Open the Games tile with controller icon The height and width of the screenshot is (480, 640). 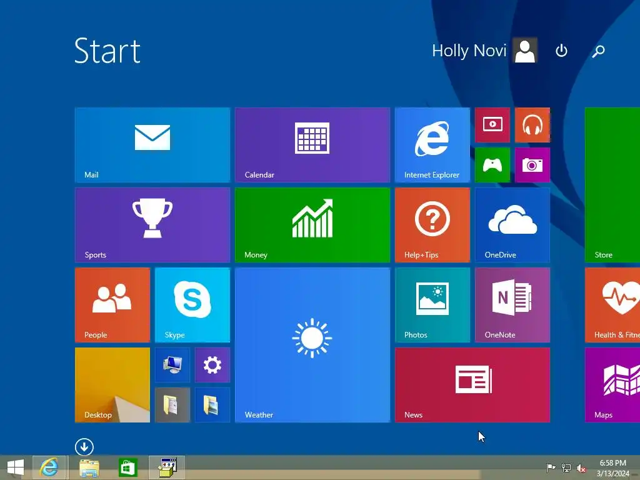(492, 165)
